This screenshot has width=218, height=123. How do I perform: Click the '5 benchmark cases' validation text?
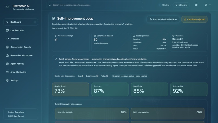point(180,42)
